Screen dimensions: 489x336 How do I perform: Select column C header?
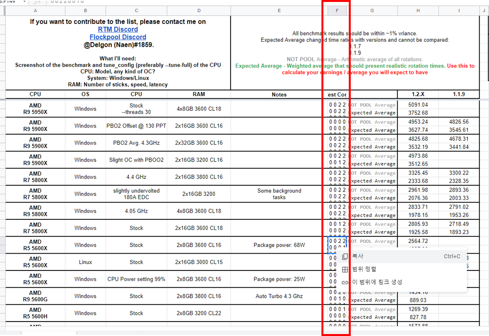136,11
